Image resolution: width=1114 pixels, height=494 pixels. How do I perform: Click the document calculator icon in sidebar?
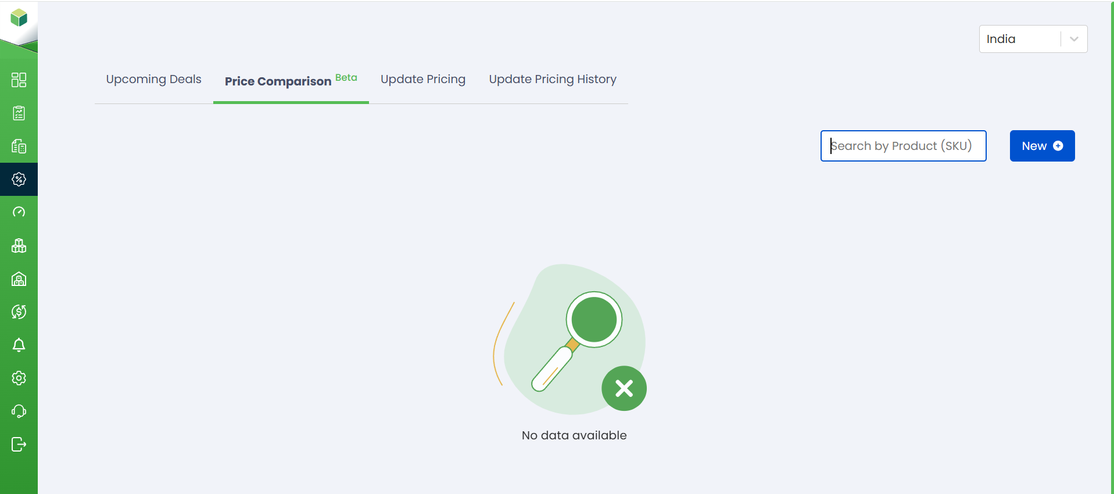coord(19,146)
